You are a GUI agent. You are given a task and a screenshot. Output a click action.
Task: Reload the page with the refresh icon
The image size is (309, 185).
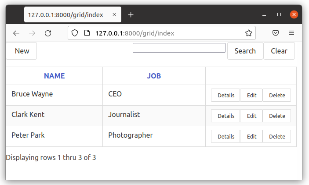(48, 33)
